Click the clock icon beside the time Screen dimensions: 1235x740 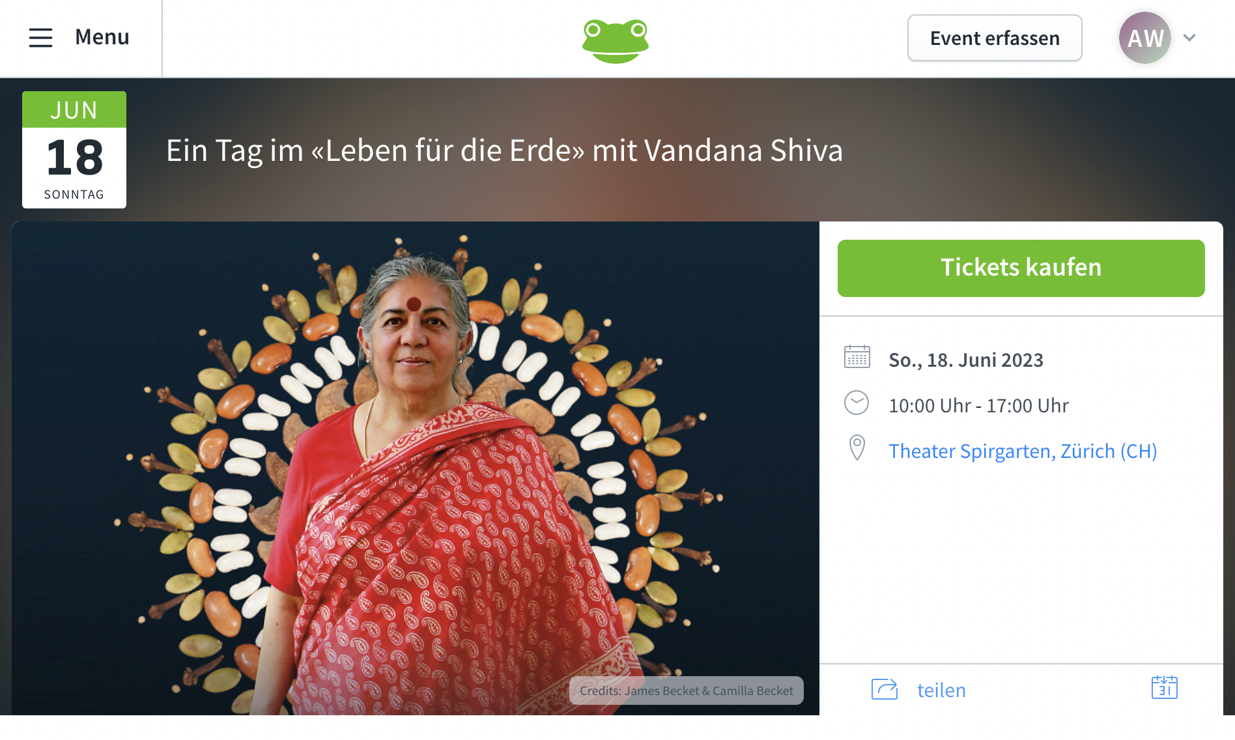857,403
